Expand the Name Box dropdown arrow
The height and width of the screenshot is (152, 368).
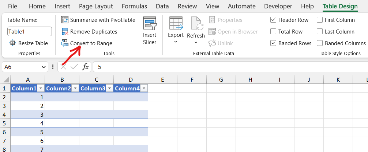click(44, 67)
